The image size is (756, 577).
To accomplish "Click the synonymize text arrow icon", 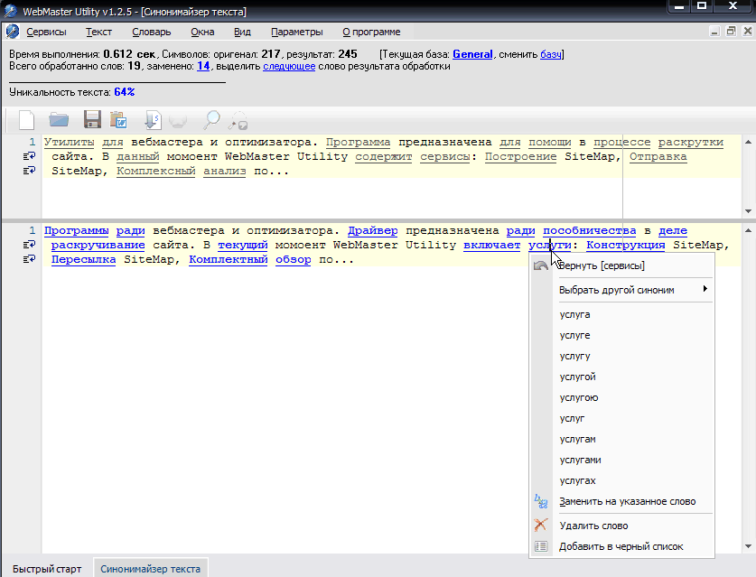I will 152,119.
